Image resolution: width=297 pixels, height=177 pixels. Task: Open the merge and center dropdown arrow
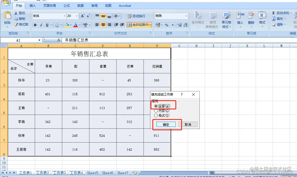[x=150, y=25]
